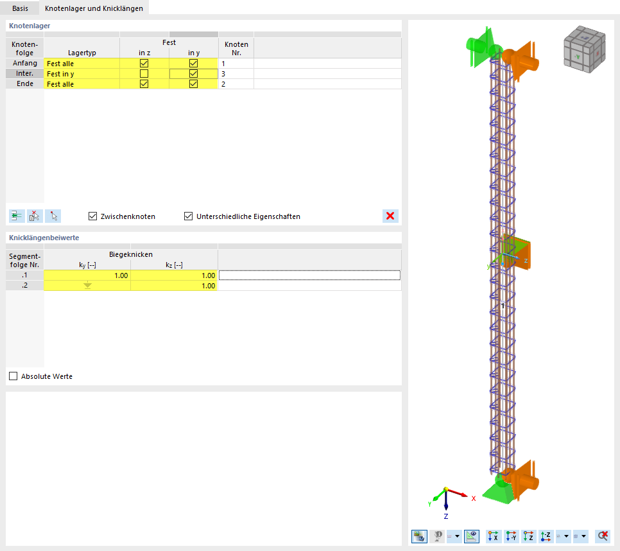This screenshot has width=620, height=551.
Task: Open the cube display mode dropdown arrow
Action: [x=584, y=536]
